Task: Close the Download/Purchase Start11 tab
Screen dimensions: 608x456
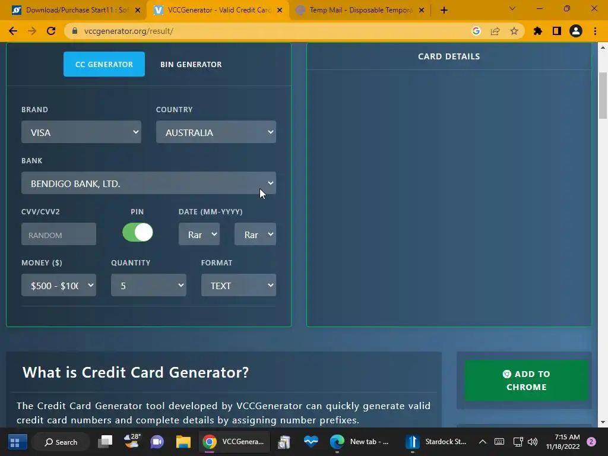Action: [x=138, y=10]
